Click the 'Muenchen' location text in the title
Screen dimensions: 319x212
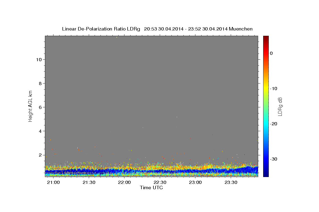pos(241,29)
